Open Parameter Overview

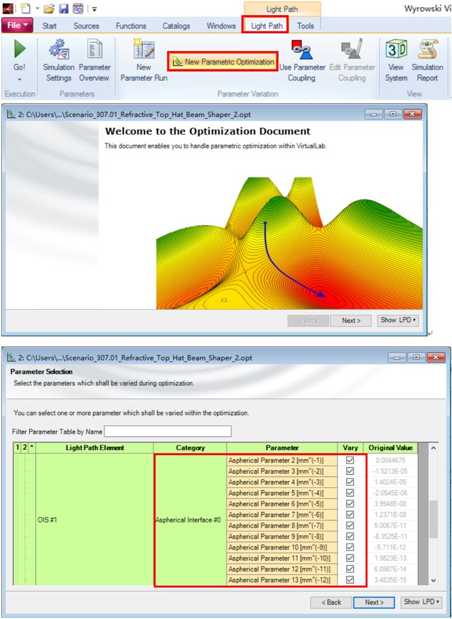(94, 60)
